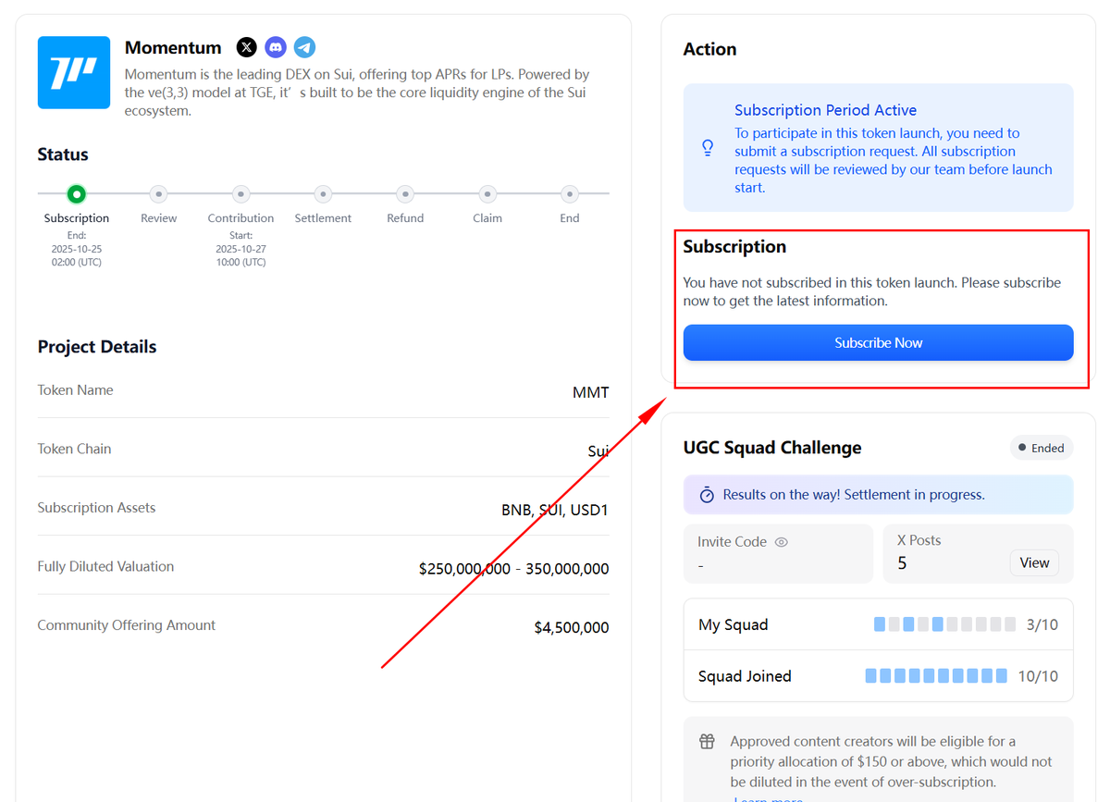1110x802 pixels.
Task: Click the BNB, SUI, USD1 assets value
Action: pos(555,510)
